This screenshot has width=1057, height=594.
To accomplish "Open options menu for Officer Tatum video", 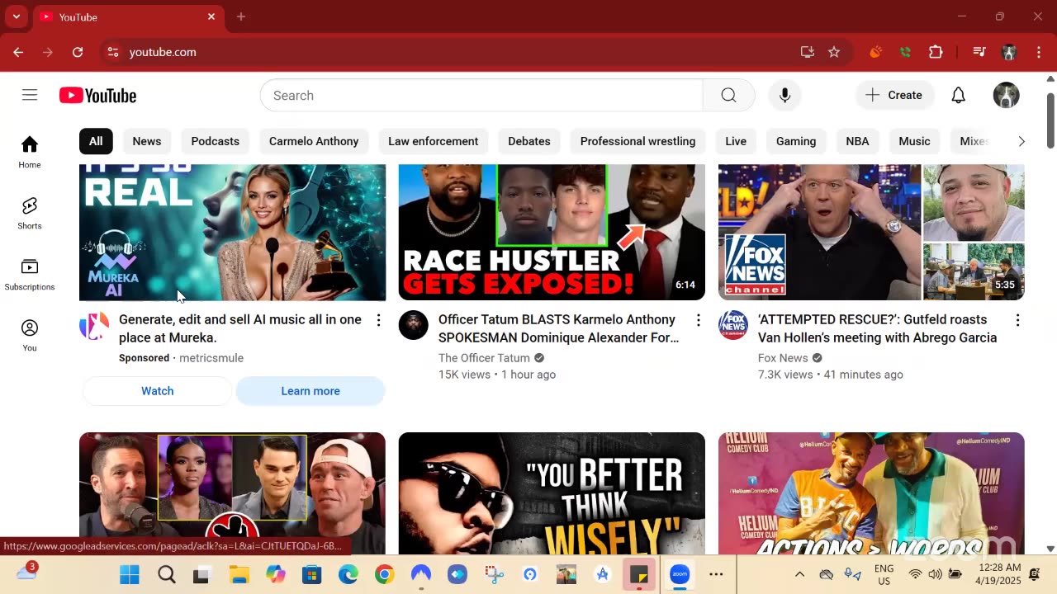I will click(698, 320).
